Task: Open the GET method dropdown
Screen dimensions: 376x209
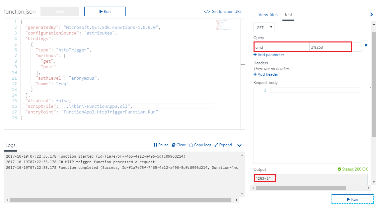Action: point(264,28)
